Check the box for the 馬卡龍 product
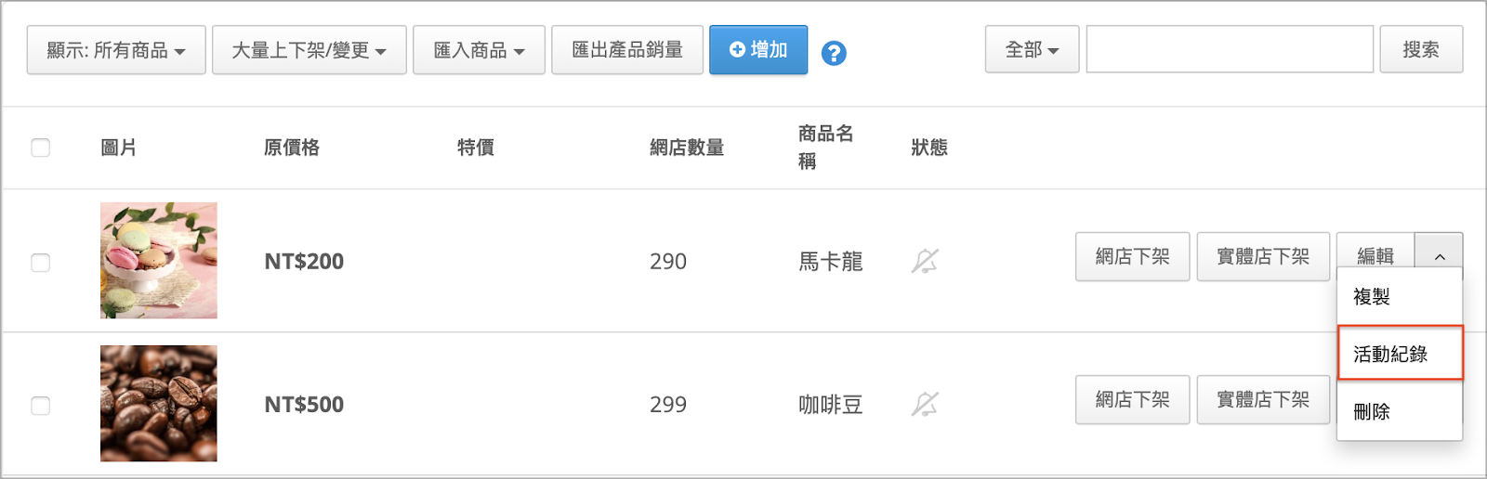Screen dimensions: 1487x479 41,263
